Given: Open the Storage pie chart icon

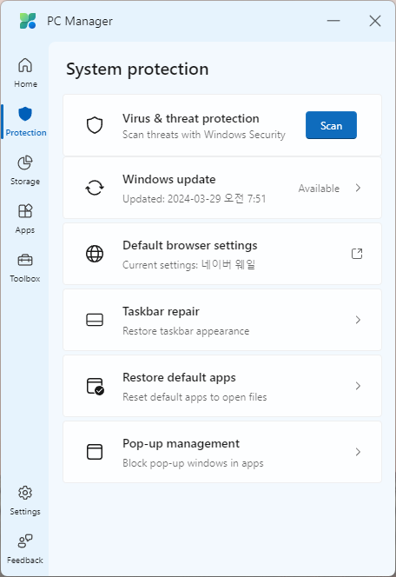Looking at the screenshot, I should (25, 162).
